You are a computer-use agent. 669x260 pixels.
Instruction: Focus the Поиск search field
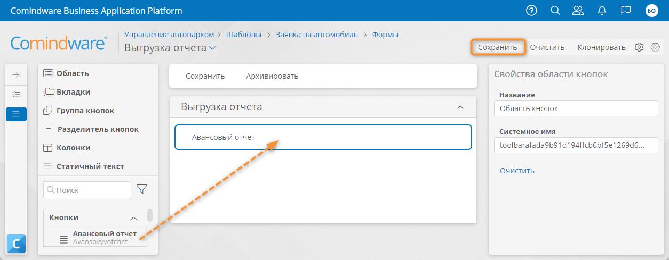87,190
